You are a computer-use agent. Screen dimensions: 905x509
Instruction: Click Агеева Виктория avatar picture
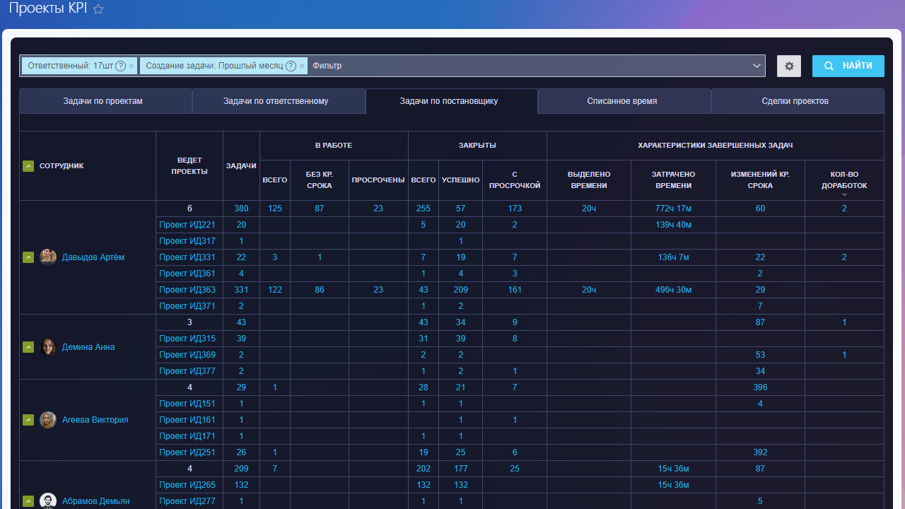[x=48, y=420]
